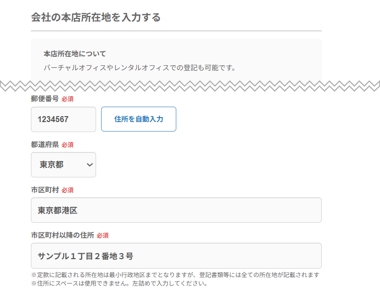
Task: Click the chevron arrow of the 都道府県 select
Action: click(x=90, y=165)
